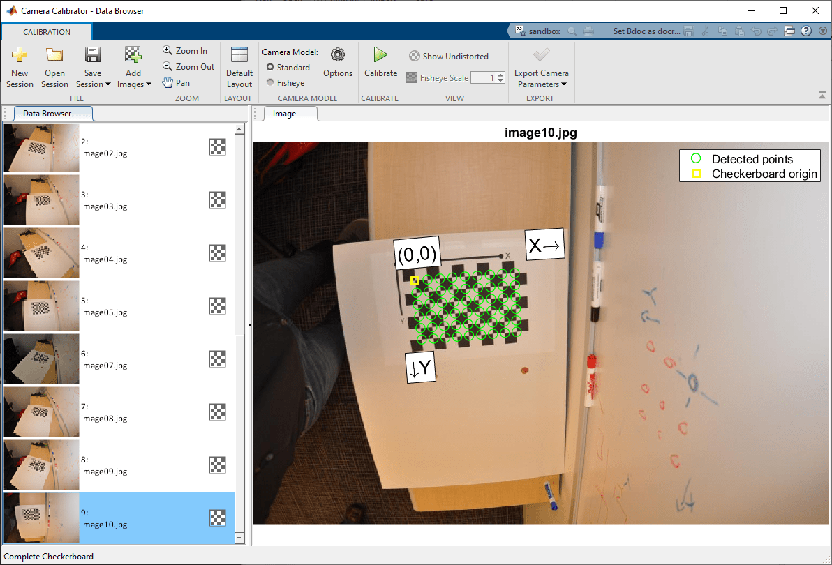Viewport: 832px width, 565px height.
Task: Collapse the toolstrip ribbon
Action: click(822, 96)
